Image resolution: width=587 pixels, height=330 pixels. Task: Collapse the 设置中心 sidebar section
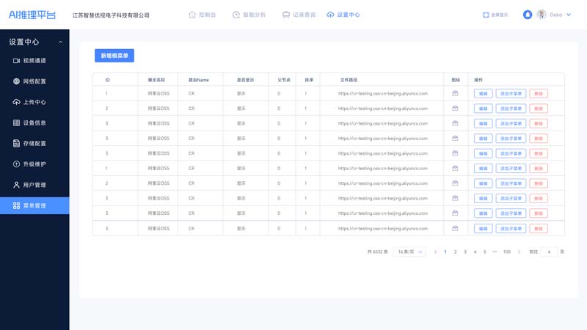60,43
